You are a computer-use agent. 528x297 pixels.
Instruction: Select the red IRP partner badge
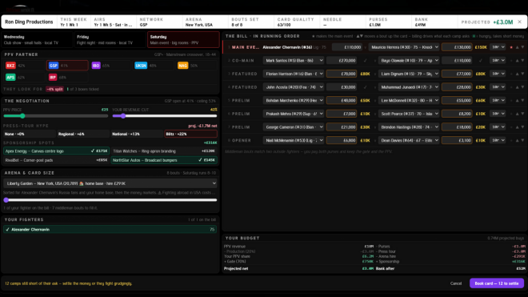53,77
